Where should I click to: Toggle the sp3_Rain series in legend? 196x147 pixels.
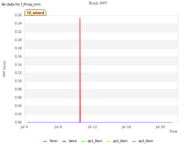point(143,141)
